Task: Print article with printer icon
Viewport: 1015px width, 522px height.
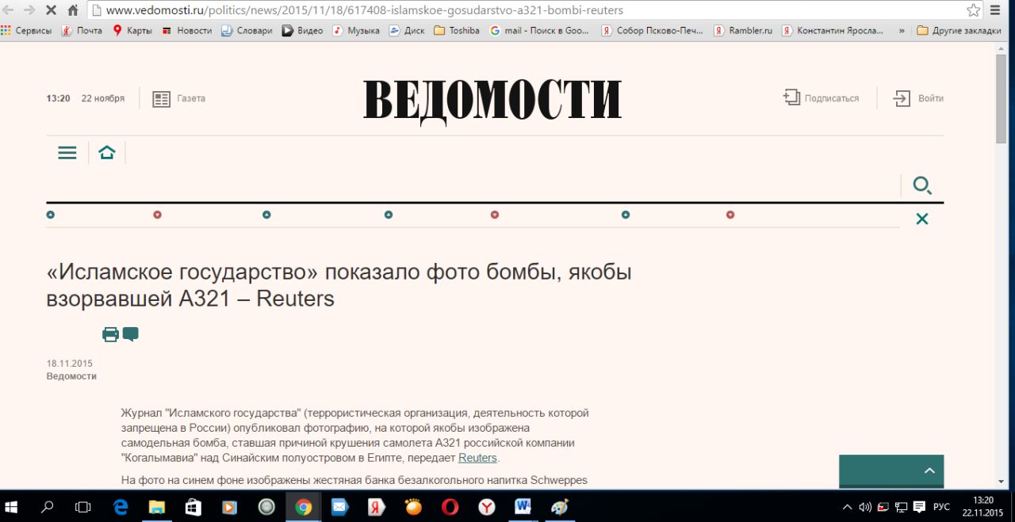Action: 110,334
